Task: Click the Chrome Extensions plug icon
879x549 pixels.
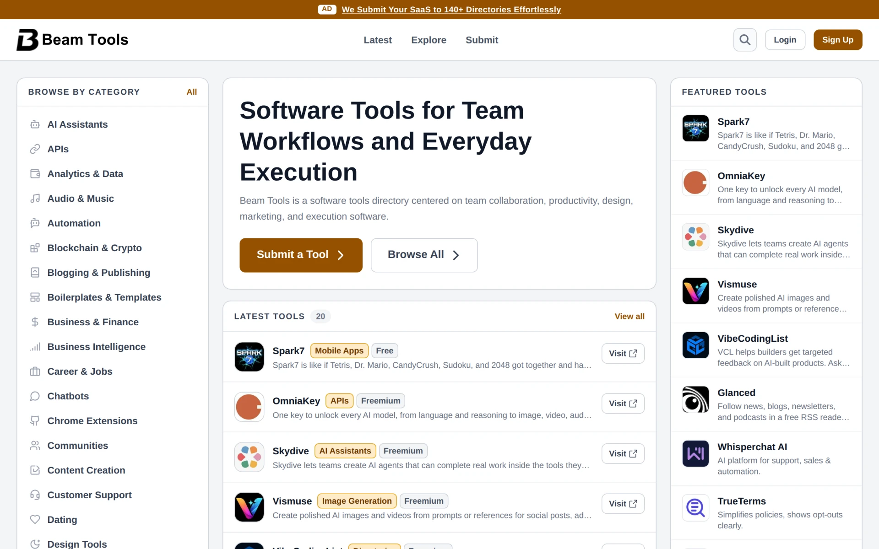Action: point(35,421)
